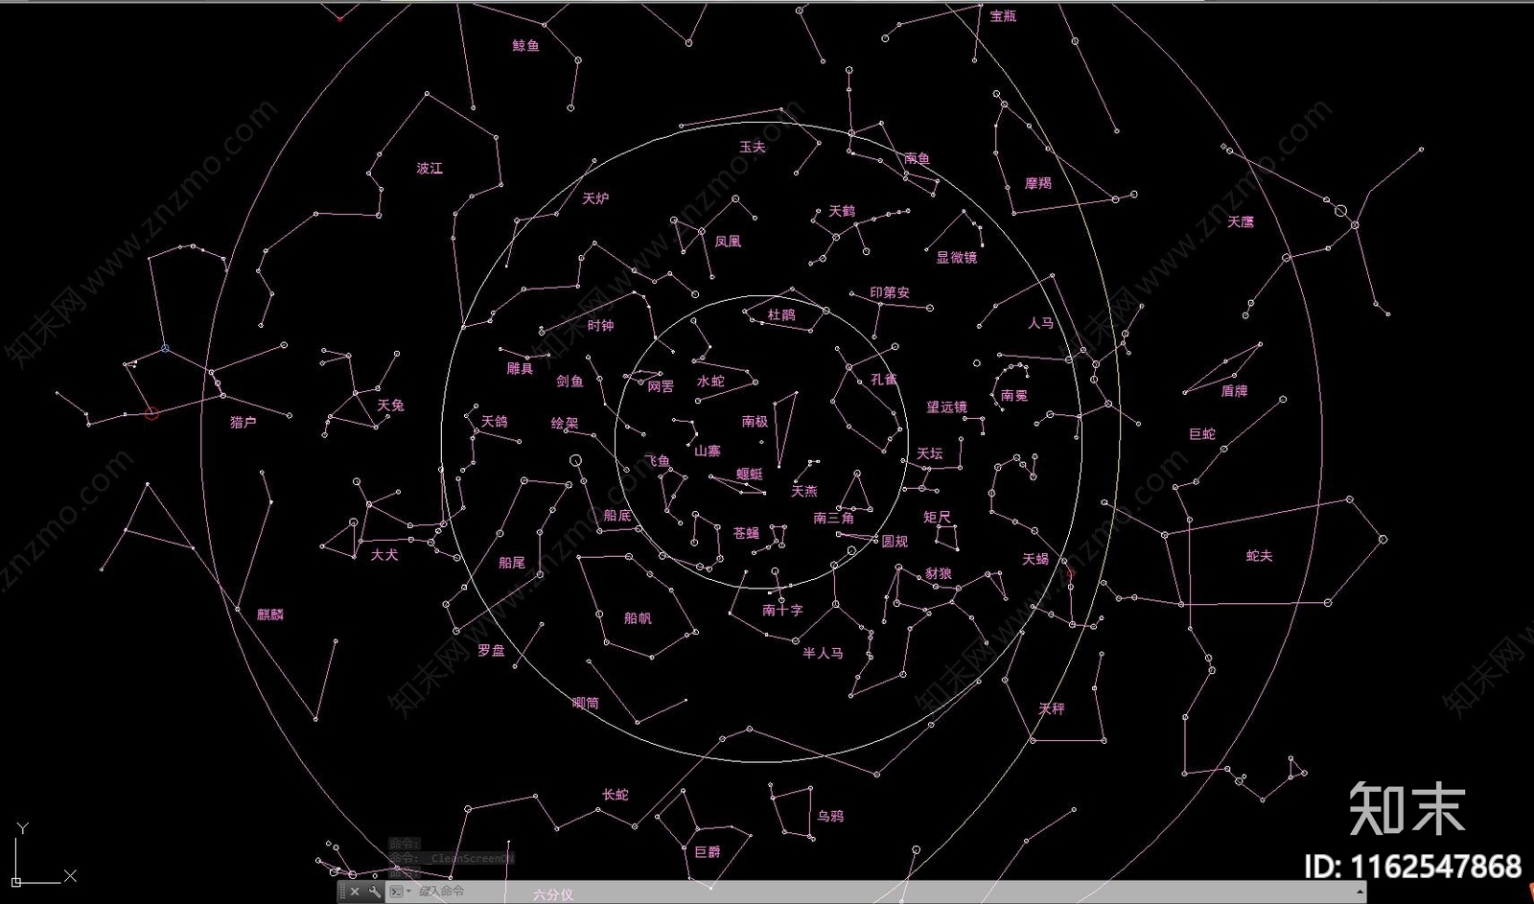The width and height of the screenshot is (1534, 904).
Task: Pick the 天坛 text label
Action: 930,453
